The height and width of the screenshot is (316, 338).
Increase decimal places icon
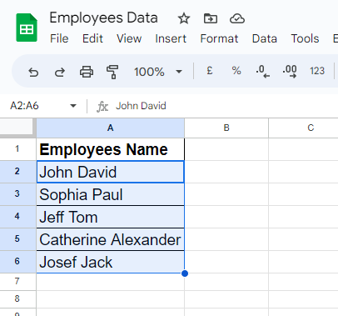tap(290, 72)
